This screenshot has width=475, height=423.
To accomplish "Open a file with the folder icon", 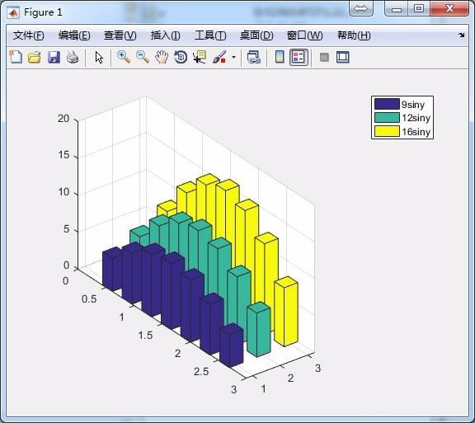I will [x=35, y=57].
